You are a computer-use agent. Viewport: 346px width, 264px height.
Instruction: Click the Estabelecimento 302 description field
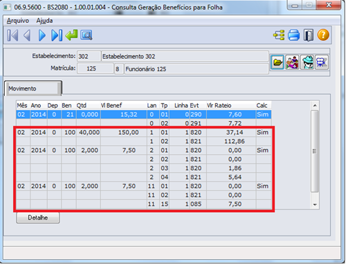pyautogui.click(x=185, y=56)
